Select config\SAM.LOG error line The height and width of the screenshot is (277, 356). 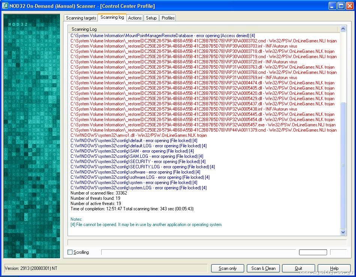137,156
